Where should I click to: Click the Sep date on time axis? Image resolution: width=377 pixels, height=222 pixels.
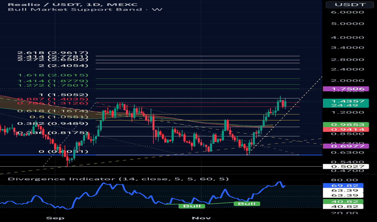pos(55,218)
